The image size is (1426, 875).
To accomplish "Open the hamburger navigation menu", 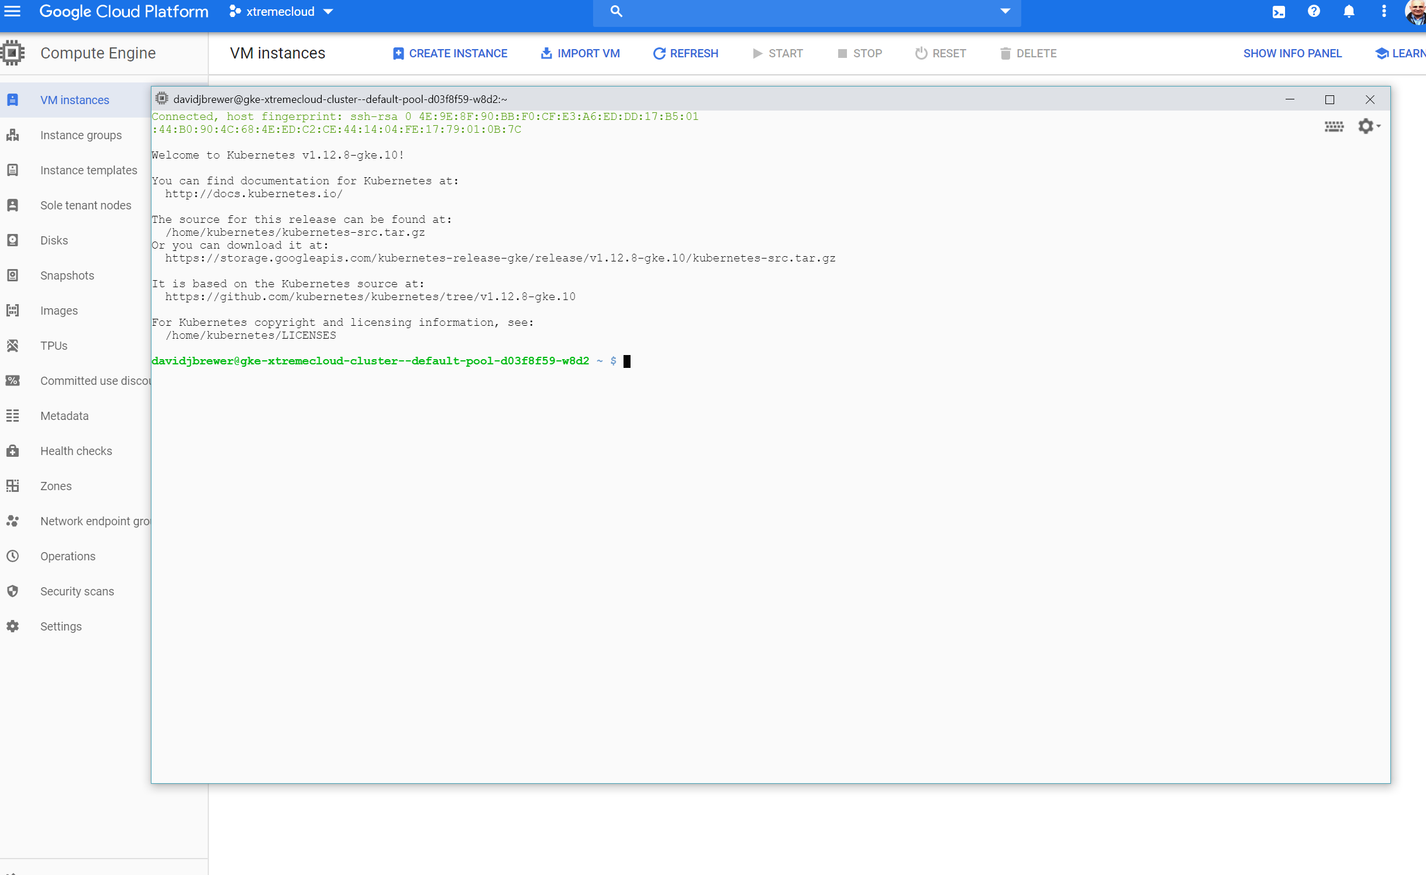I will (12, 11).
